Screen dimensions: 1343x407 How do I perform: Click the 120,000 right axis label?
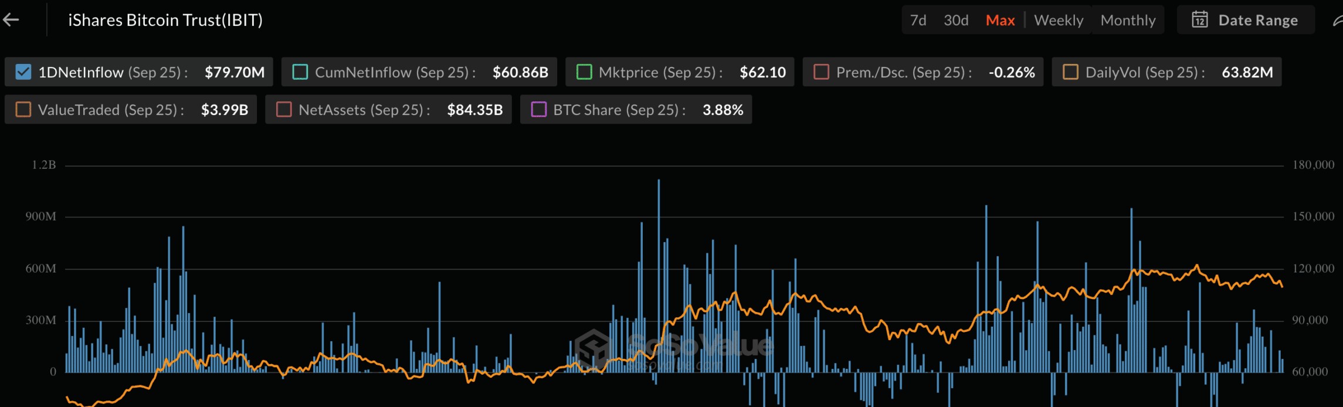(1313, 269)
